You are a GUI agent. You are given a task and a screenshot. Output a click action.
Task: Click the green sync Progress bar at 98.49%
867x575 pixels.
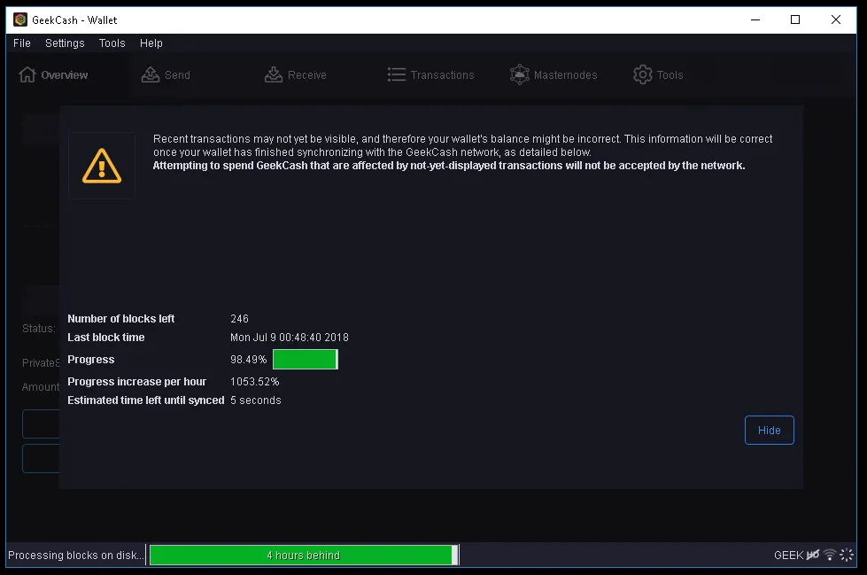[x=306, y=359]
